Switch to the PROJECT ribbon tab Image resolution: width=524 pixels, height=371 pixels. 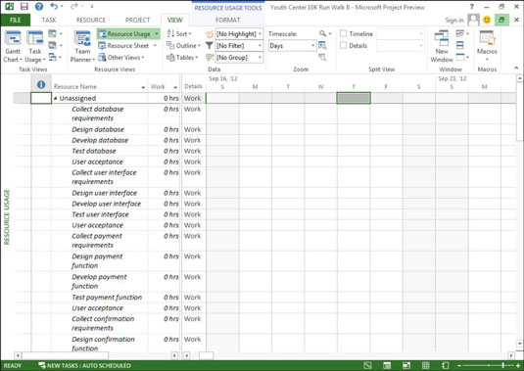[x=137, y=20]
